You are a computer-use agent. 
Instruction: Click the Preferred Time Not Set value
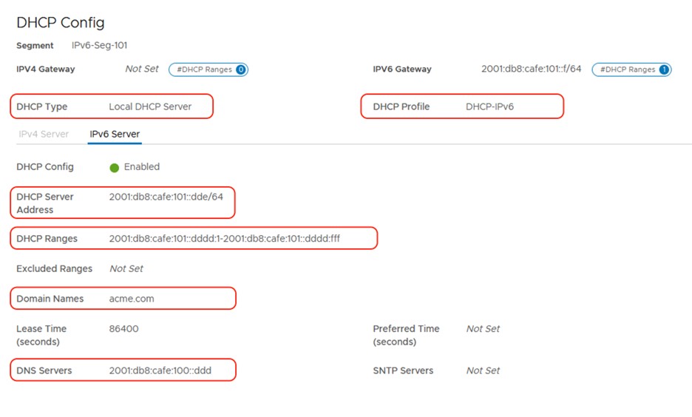[483, 329]
